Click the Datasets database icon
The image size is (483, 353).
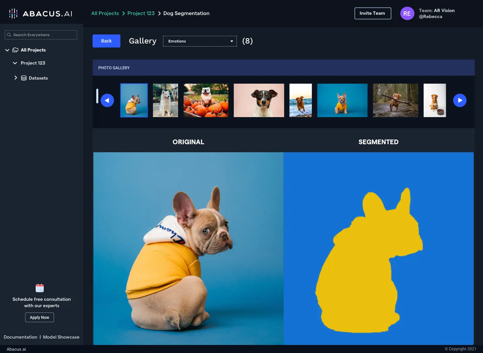24,78
